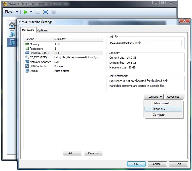Close the Virtual Machine Settings dialog
This screenshot has width=192, height=171.
point(184,21)
